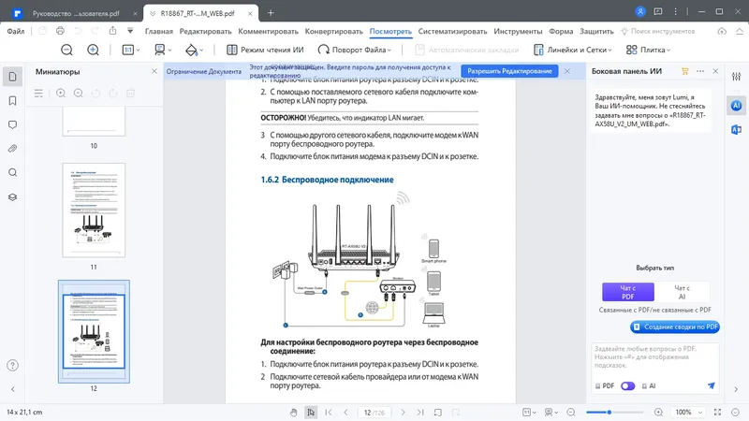749x421 pixels.
Task: Open the search panel icon in sidebar
Action: [x=13, y=173]
